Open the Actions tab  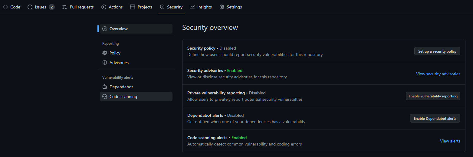[112, 7]
